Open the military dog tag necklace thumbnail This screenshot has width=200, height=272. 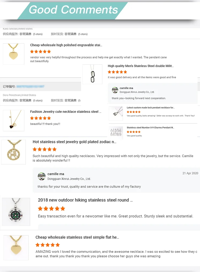coord(93,74)
